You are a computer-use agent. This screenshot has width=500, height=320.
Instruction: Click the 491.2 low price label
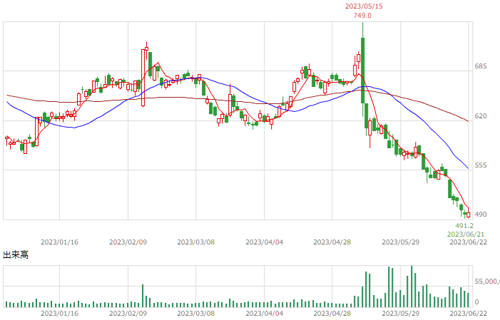(x=464, y=226)
